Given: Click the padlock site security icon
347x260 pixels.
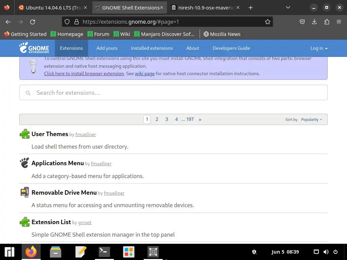Looking at the screenshot, I should pyautogui.click(x=77, y=22).
